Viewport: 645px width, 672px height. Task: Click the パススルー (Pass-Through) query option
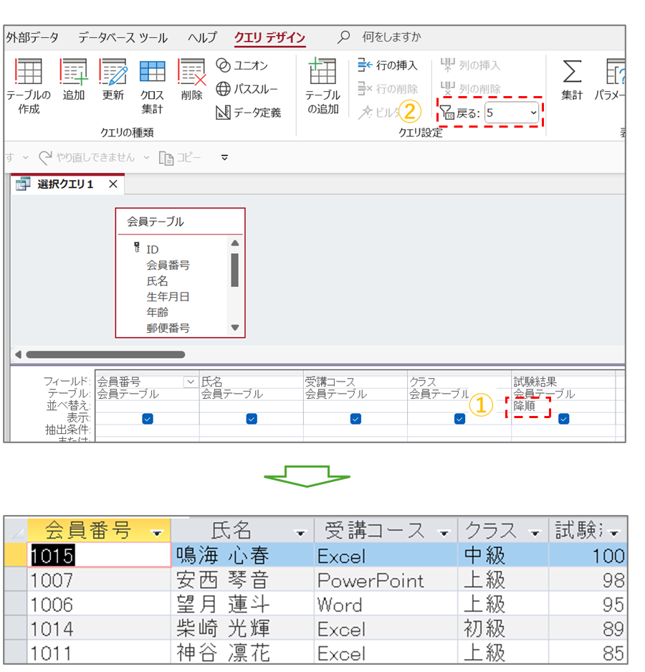pyautogui.click(x=247, y=89)
